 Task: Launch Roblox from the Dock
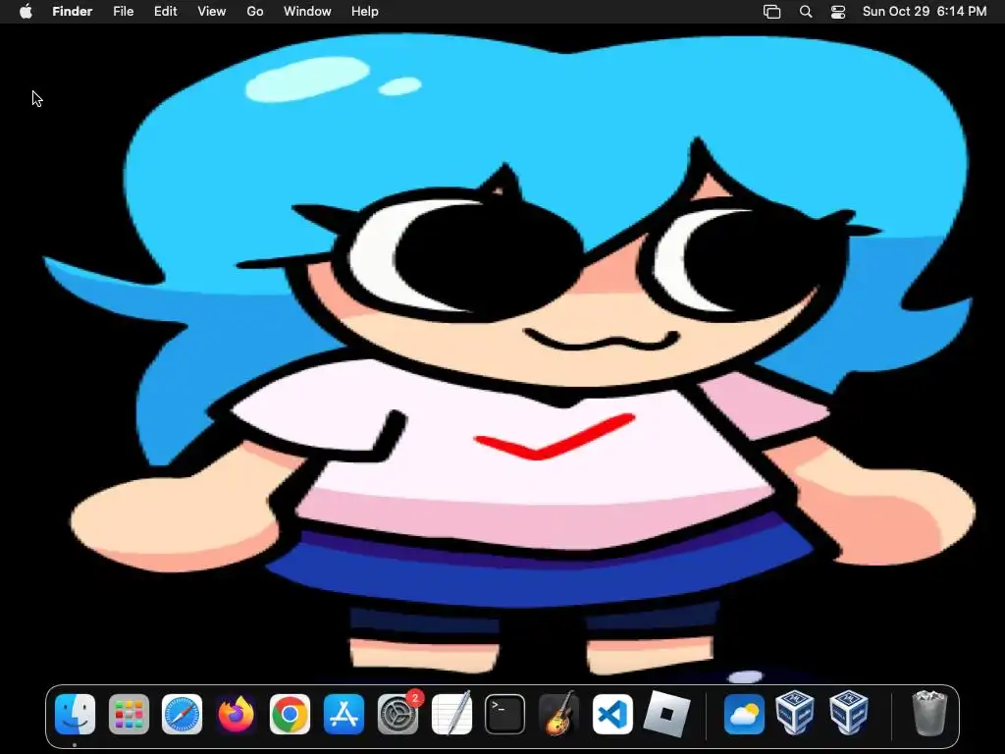[666, 715]
